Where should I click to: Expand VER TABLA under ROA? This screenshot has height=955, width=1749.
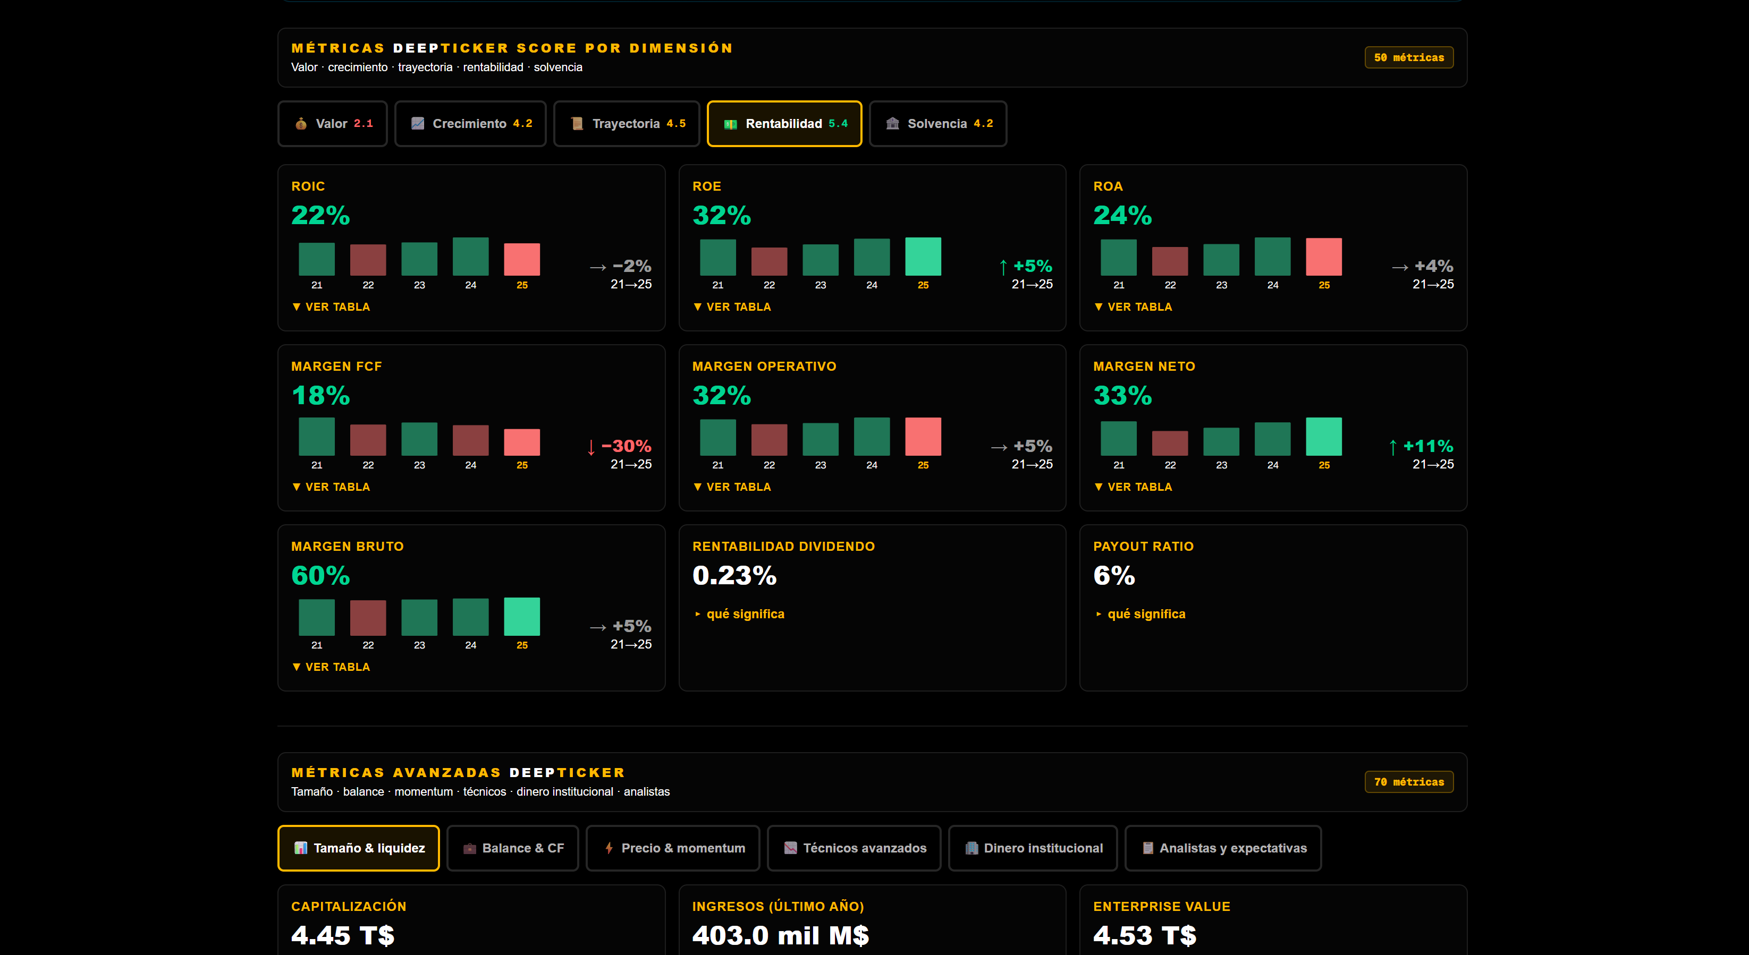(x=1133, y=307)
